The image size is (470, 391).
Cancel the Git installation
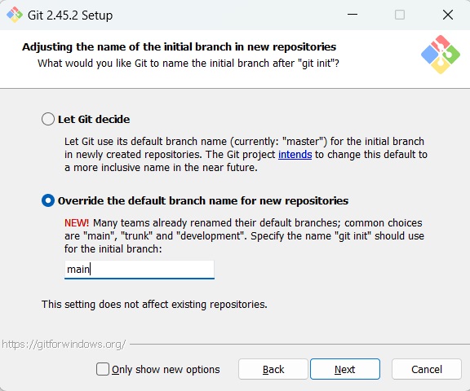click(x=427, y=369)
